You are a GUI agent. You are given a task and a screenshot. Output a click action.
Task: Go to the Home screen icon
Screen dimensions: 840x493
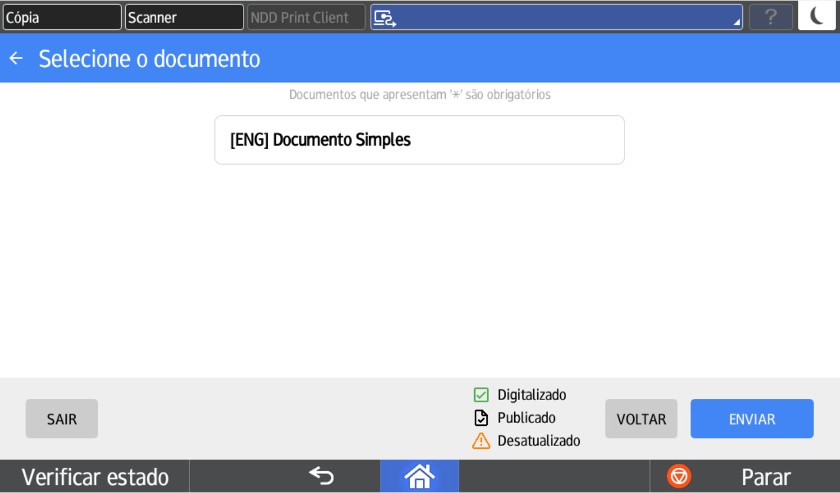(x=419, y=476)
